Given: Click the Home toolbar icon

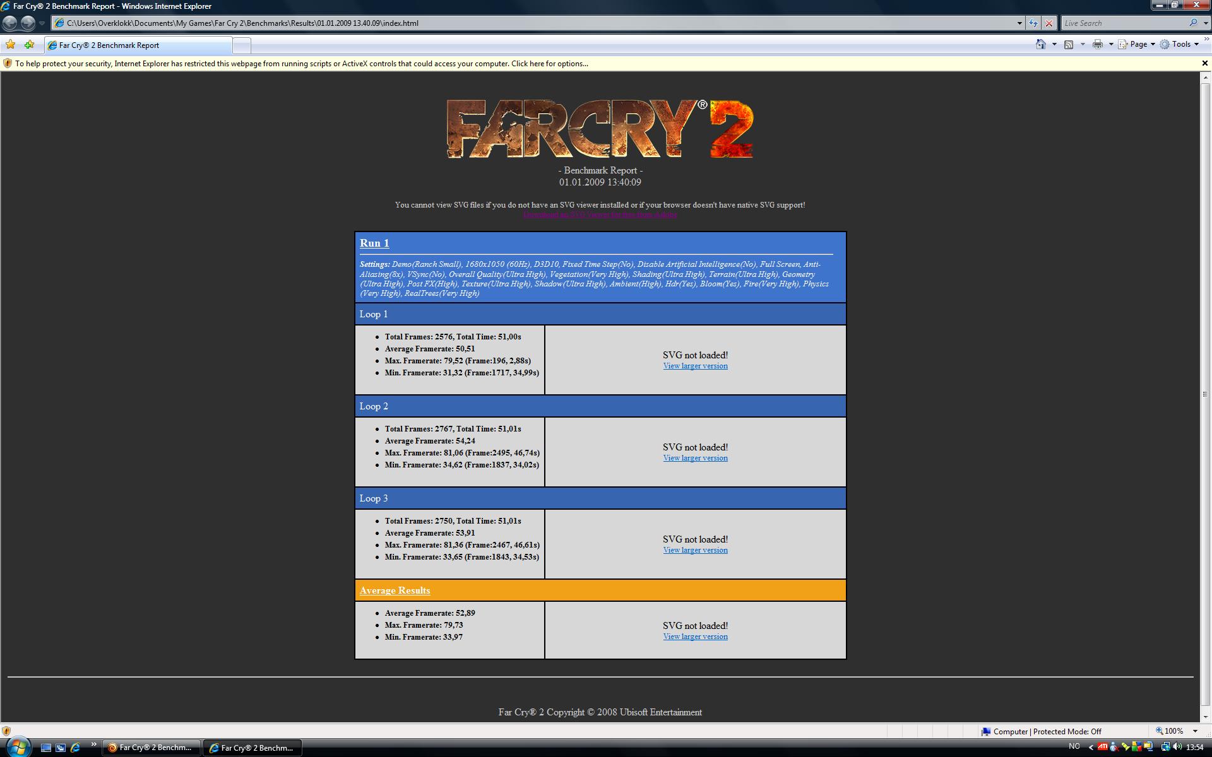Looking at the screenshot, I should coord(1041,44).
